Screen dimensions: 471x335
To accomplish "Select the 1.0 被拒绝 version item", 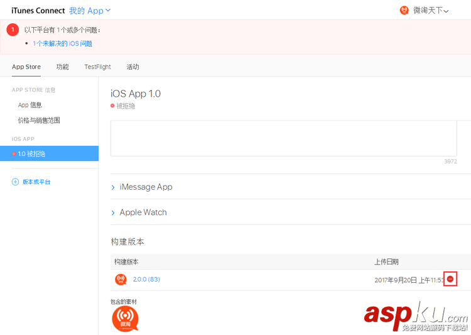I will [49, 153].
